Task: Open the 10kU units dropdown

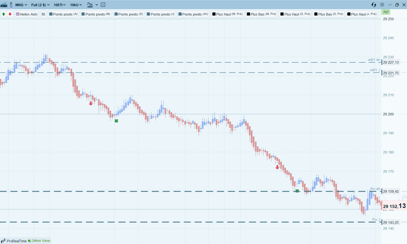Action: pyautogui.click(x=76, y=5)
